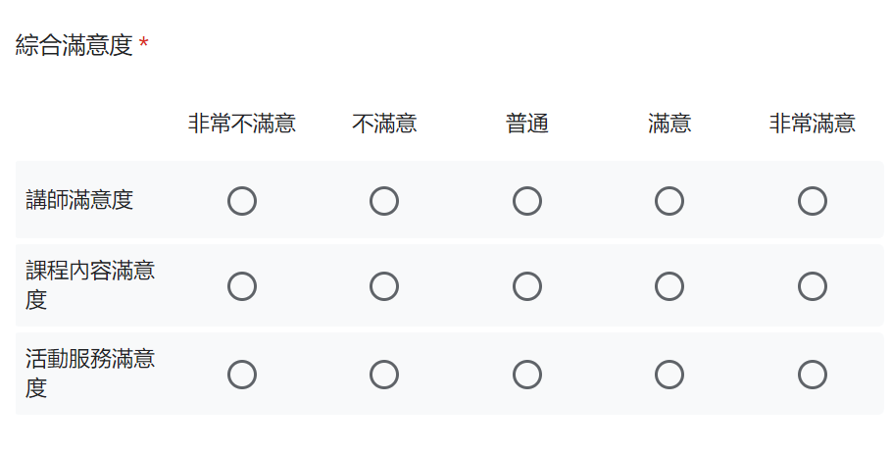Click the 普通 column header
The height and width of the screenshot is (453, 891).
coord(527,124)
